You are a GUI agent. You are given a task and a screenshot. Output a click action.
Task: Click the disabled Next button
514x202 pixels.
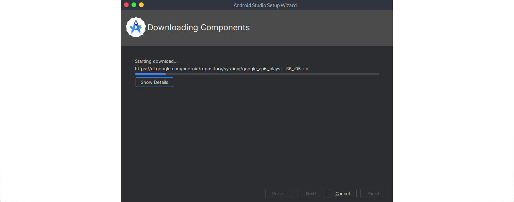coord(311,194)
